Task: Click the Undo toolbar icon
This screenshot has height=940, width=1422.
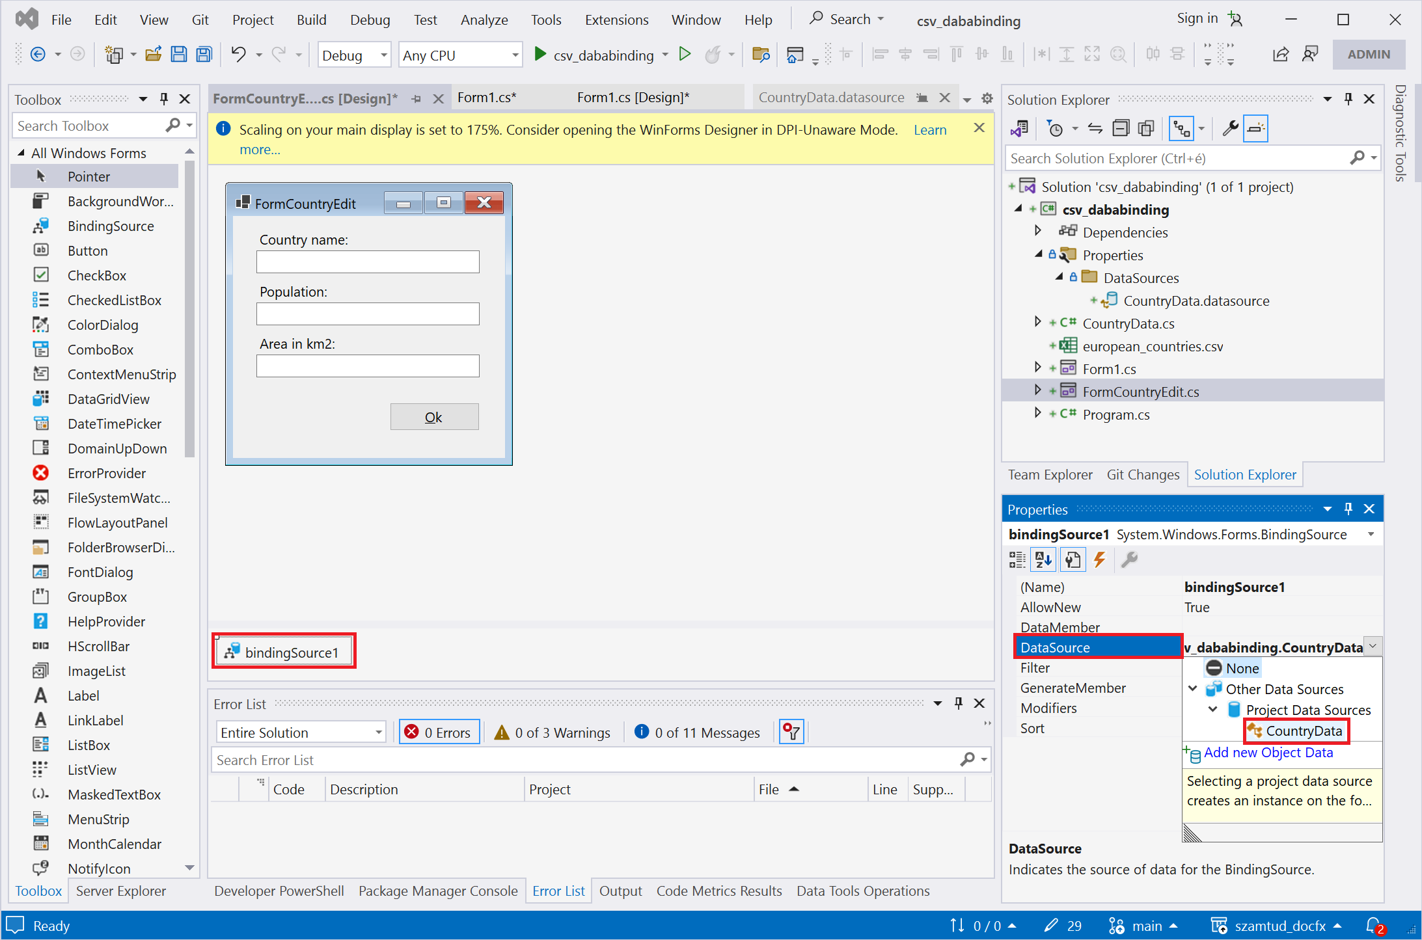Action: click(x=239, y=55)
